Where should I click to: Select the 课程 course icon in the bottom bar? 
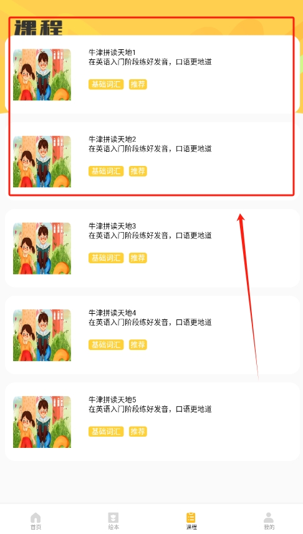pyautogui.click(x=191, y=518)
